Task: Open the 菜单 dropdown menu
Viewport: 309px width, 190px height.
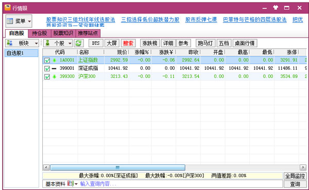Action: [x=19, y=21]
